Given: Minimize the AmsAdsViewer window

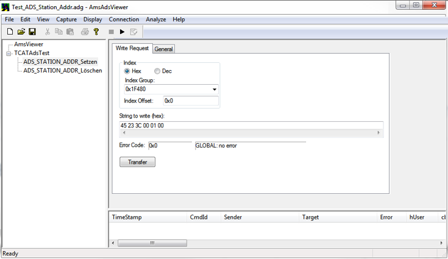Looking at the screenshot, I should [403, 5].
